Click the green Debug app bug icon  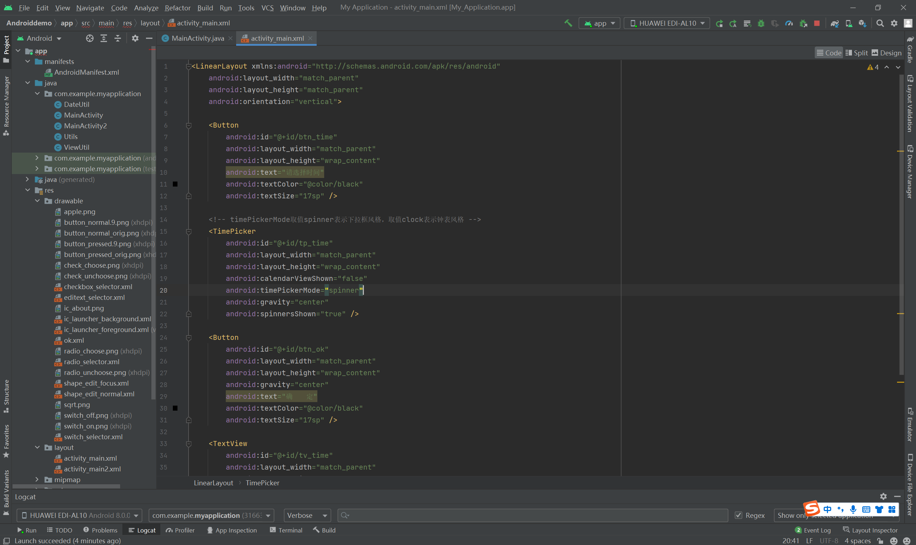tap(761, 23)
